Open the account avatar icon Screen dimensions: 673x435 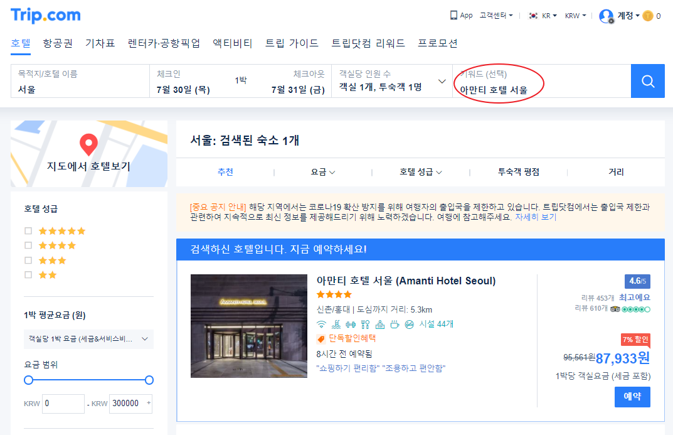pyautogui.click(x=606, y=16)
